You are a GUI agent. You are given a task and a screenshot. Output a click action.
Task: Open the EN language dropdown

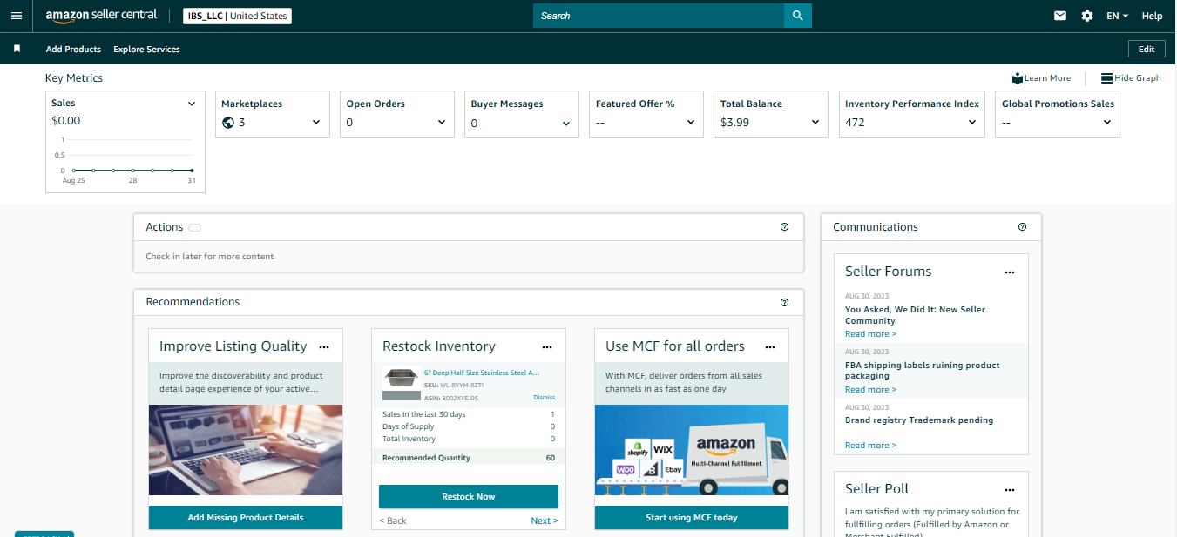[x=1117, y=16]
